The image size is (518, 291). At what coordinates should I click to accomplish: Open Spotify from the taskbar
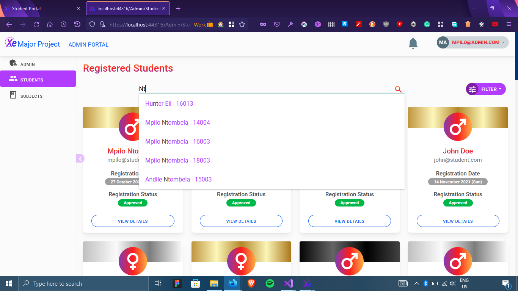[270, 283]
